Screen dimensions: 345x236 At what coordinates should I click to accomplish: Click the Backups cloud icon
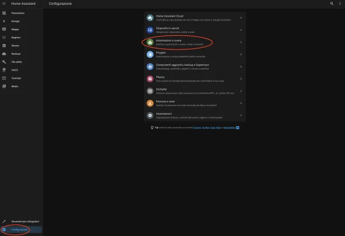(x=4, y=54)
